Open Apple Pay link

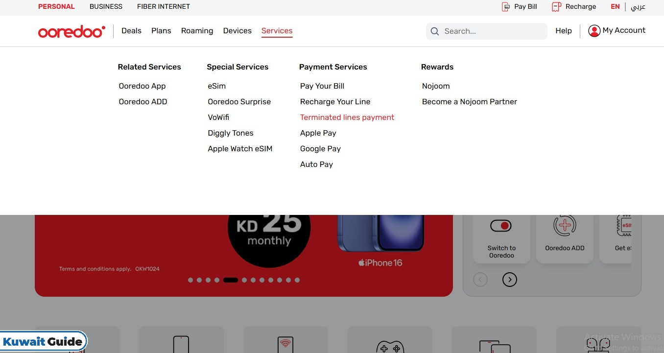click(318, 133)
